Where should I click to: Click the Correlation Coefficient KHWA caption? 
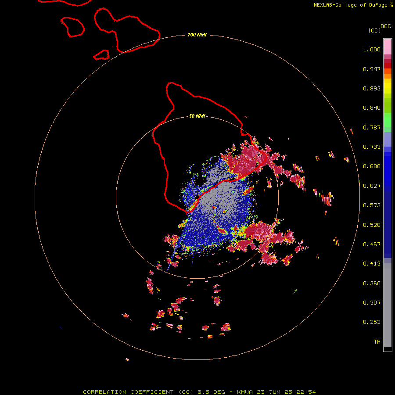click(x=199, y=392)
